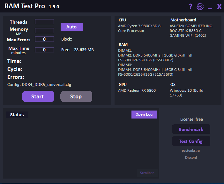Click the Memory MB input field
The height and width of the screenshot is (184, 224).
pos(44,31)
